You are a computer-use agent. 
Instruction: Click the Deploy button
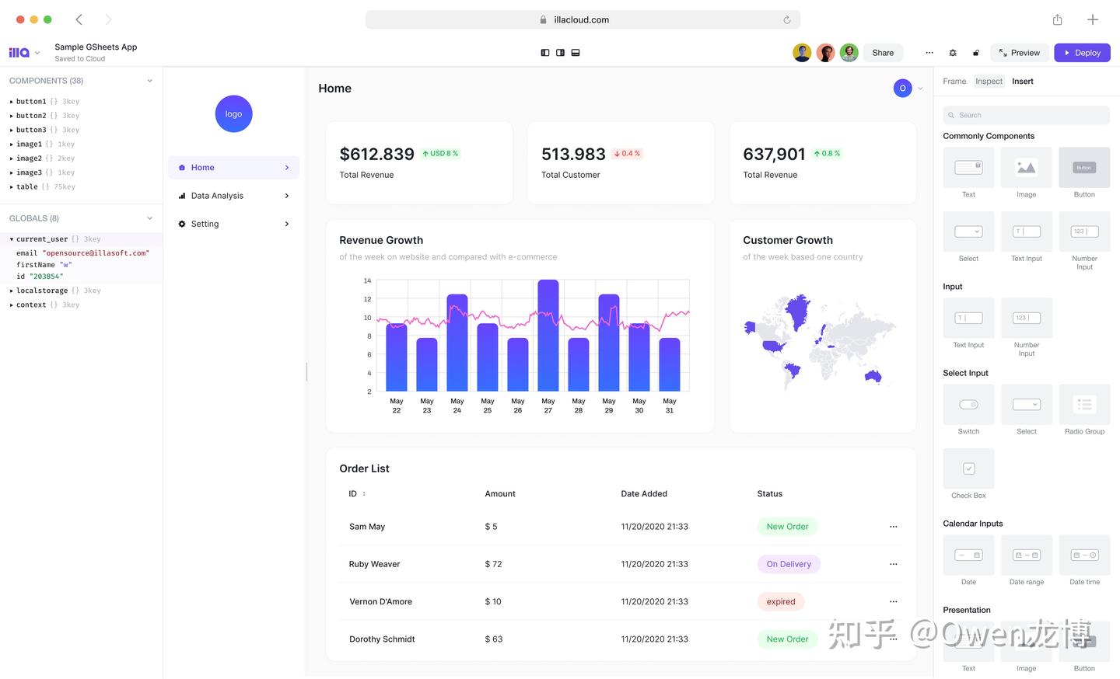(x=1082, y=52)
